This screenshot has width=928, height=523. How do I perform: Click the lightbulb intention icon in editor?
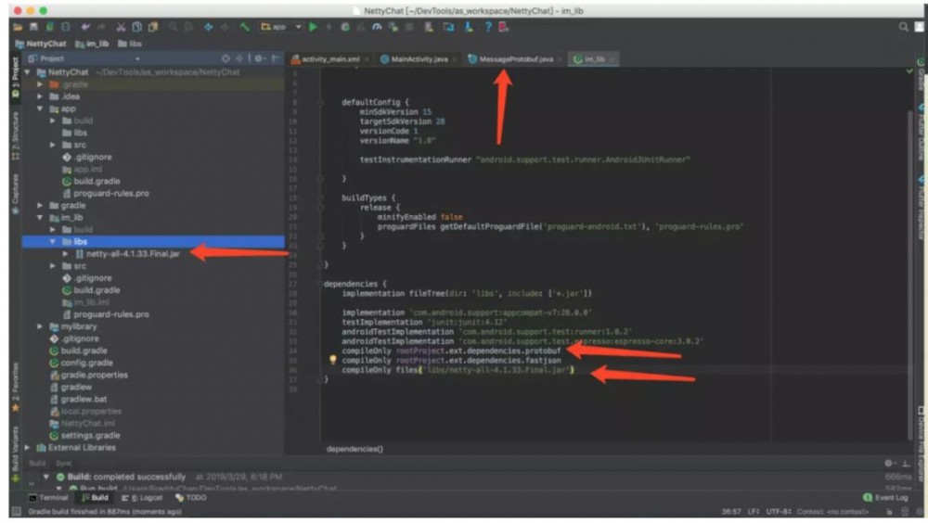(x=332, y=360)
